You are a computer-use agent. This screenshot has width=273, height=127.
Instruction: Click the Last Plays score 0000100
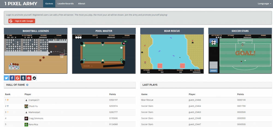coord(242,100)
